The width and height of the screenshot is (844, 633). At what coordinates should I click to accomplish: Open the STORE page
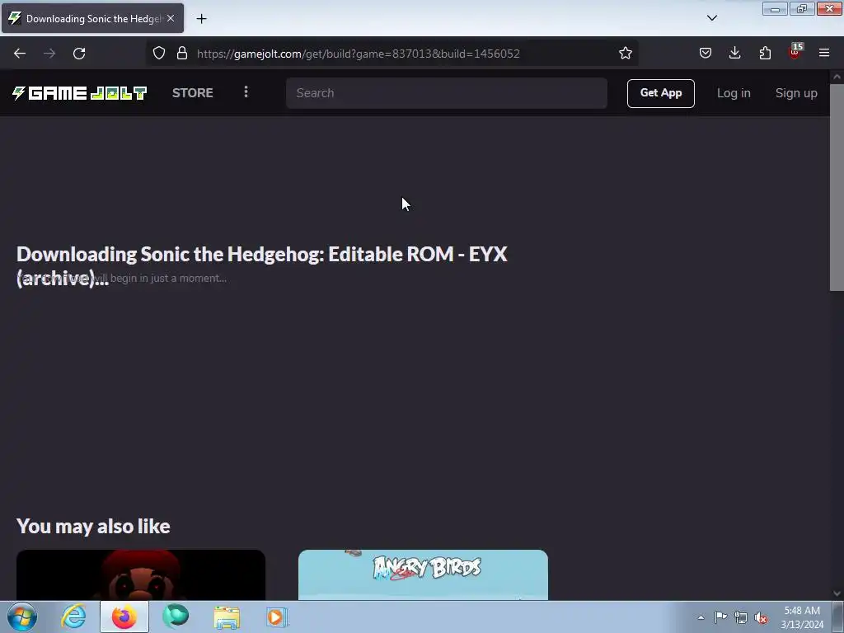coord(193,93)
